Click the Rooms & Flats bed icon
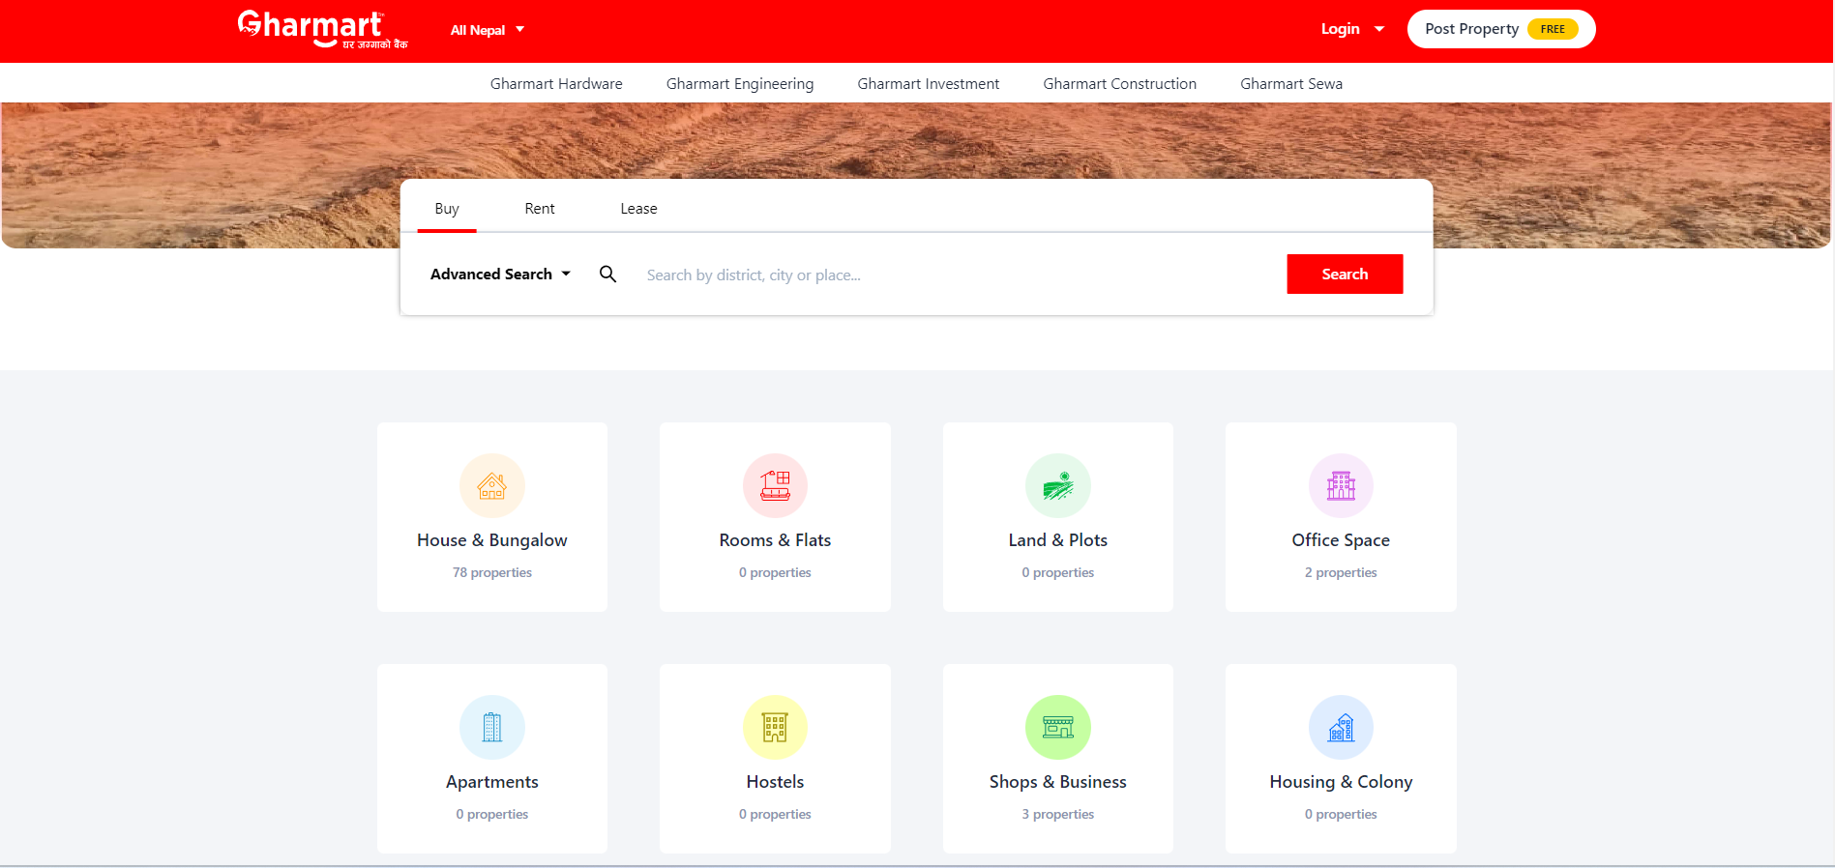 (x=775, y=485)
